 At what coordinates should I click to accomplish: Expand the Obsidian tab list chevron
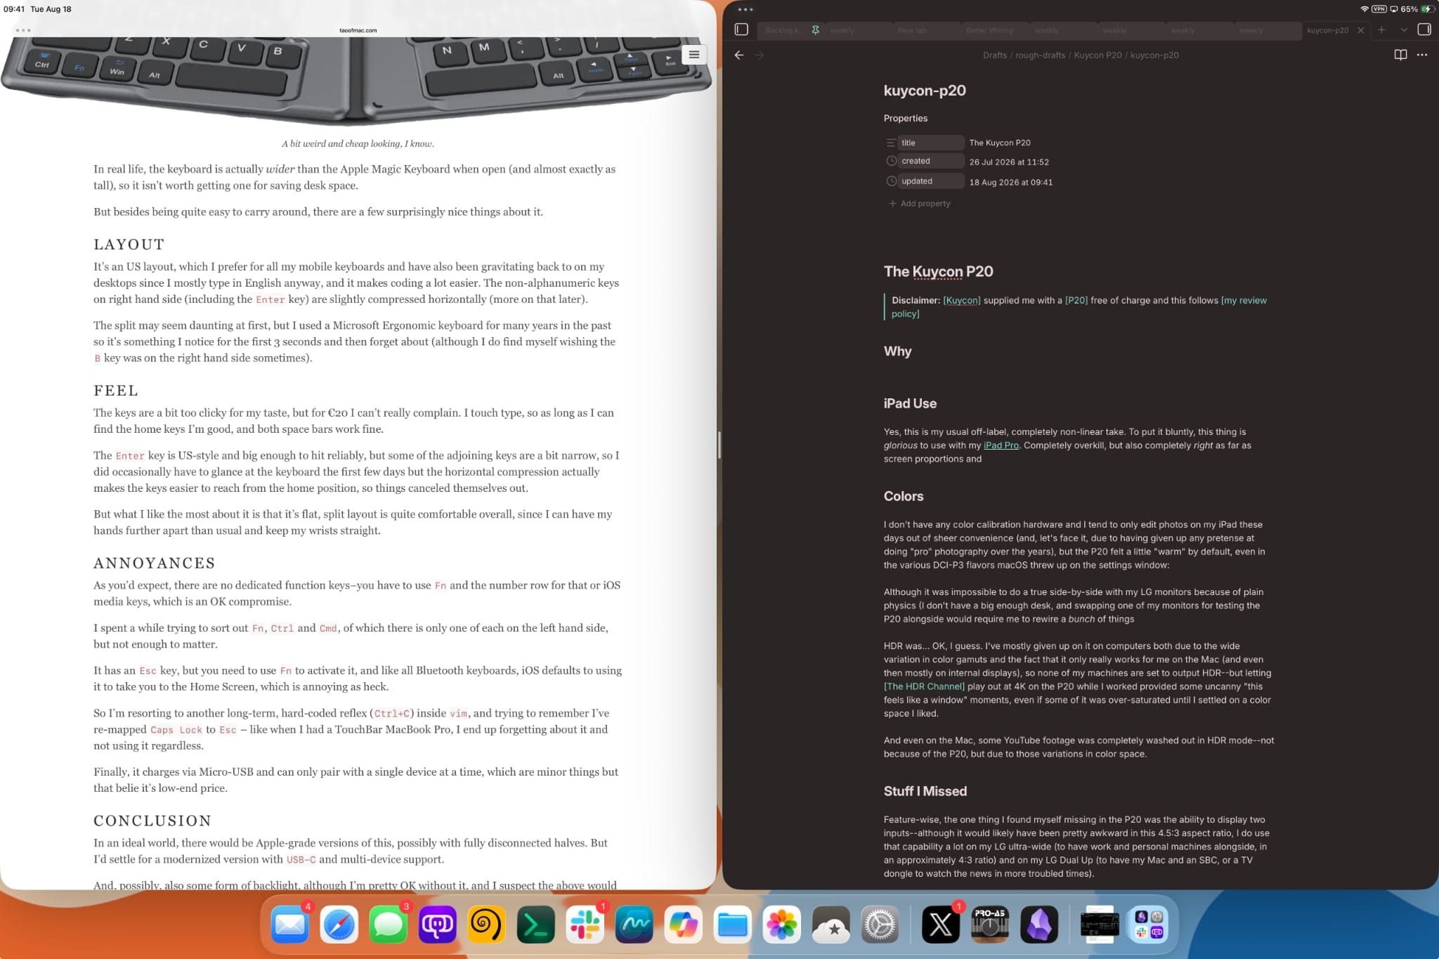coord(1404,30)
